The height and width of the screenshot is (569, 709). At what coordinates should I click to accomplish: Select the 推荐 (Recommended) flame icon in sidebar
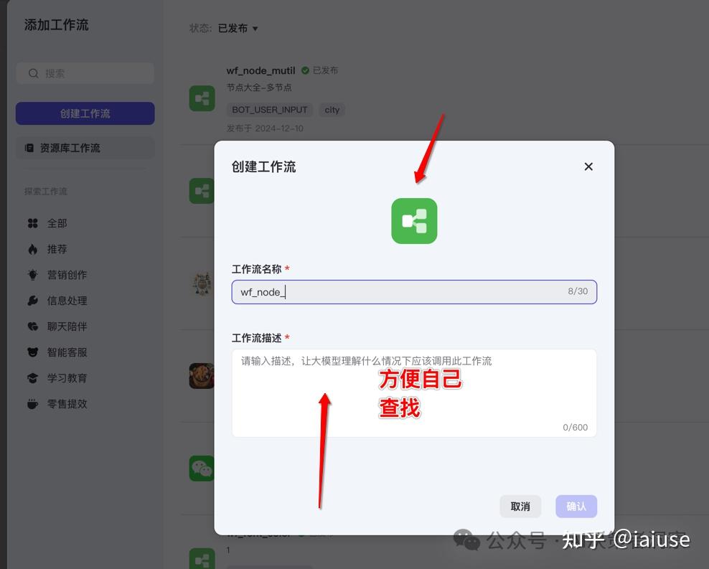pos(32,249)
